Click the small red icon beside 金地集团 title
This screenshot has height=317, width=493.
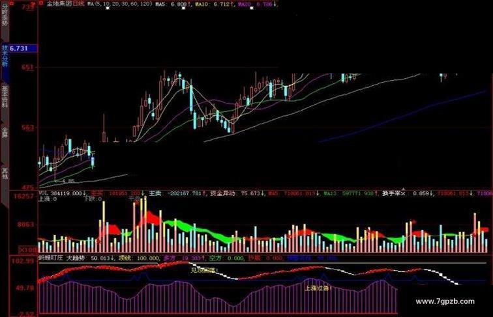click(x=42, y=4)
